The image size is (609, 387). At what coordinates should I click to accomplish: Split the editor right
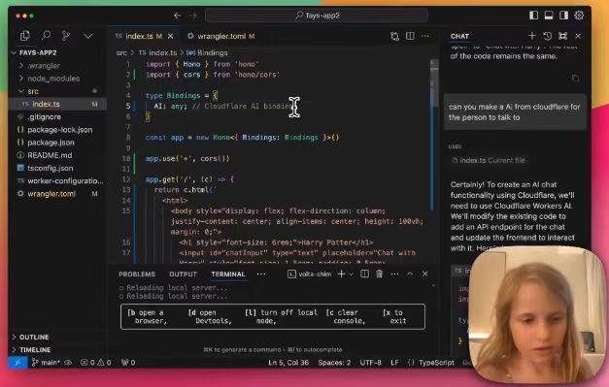(410, 36)
